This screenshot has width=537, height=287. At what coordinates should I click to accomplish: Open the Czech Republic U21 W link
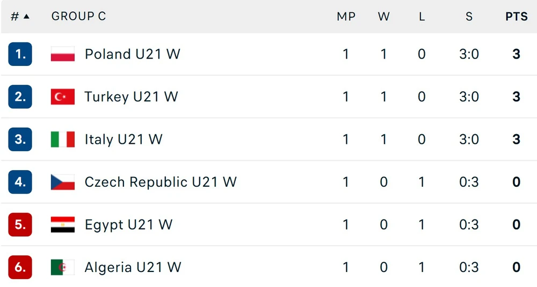click(161, 182)
